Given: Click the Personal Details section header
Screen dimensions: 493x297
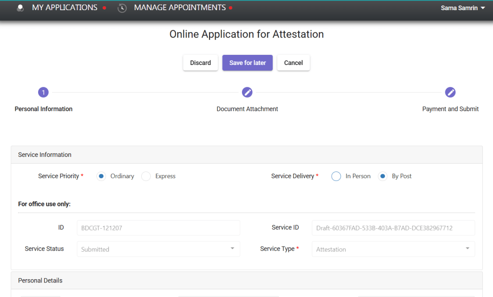Looking at the screenshot, I should 40,280.
